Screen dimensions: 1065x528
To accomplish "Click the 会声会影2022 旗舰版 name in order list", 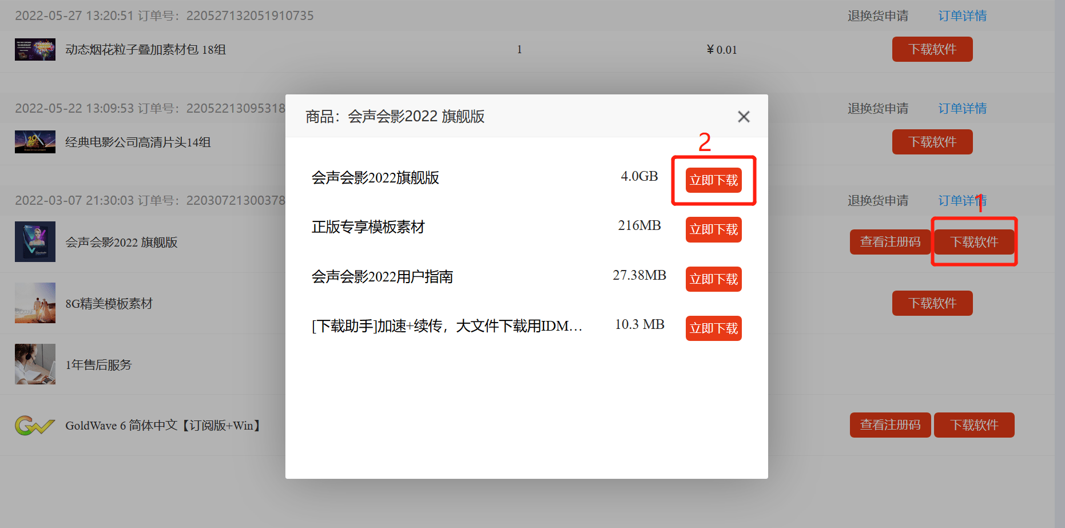I will [121, 243].
